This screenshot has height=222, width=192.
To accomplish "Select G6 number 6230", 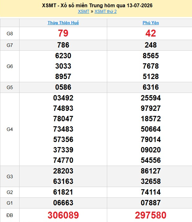I will tap(63, 56).
